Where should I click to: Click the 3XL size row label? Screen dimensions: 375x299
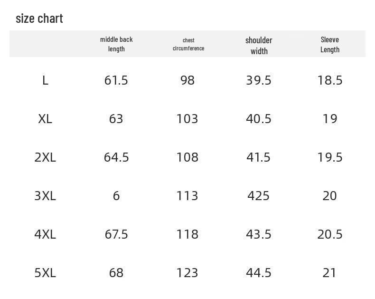point(45,196)
